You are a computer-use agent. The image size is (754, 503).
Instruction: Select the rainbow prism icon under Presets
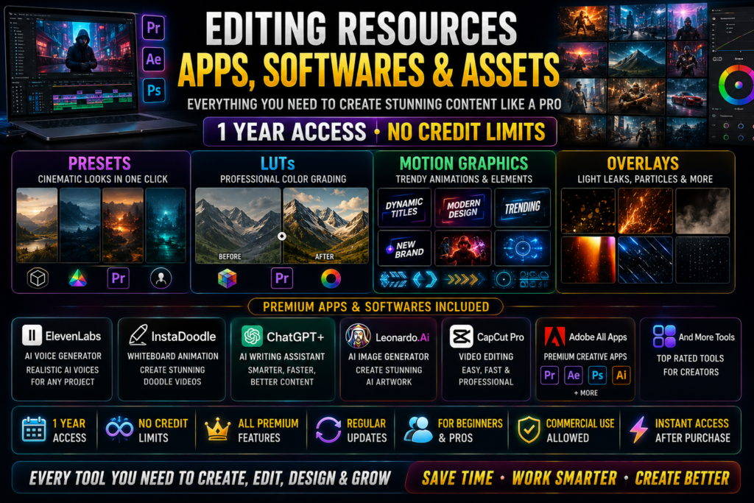pyautogui.click(x=78, y=278)
